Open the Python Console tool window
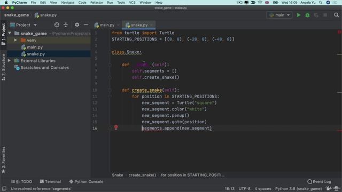The image size is (342, 192). [87, 181]
